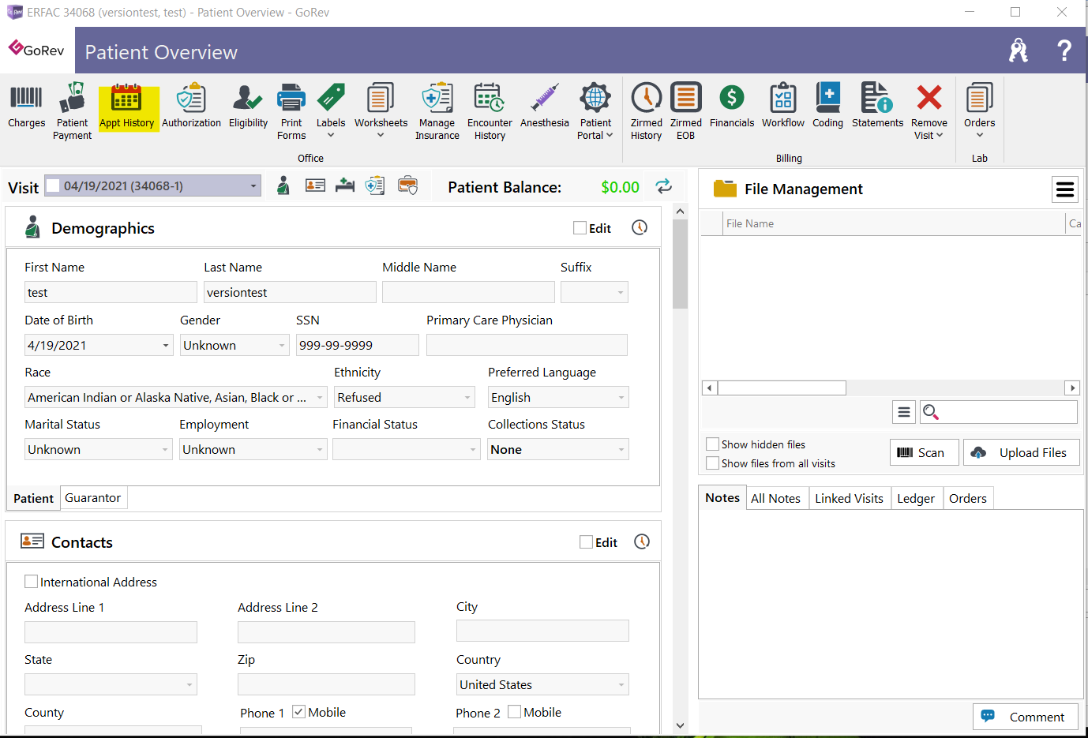Switch to the Orders tab in notes panel

pyautogui.click(x=968, y=498)
